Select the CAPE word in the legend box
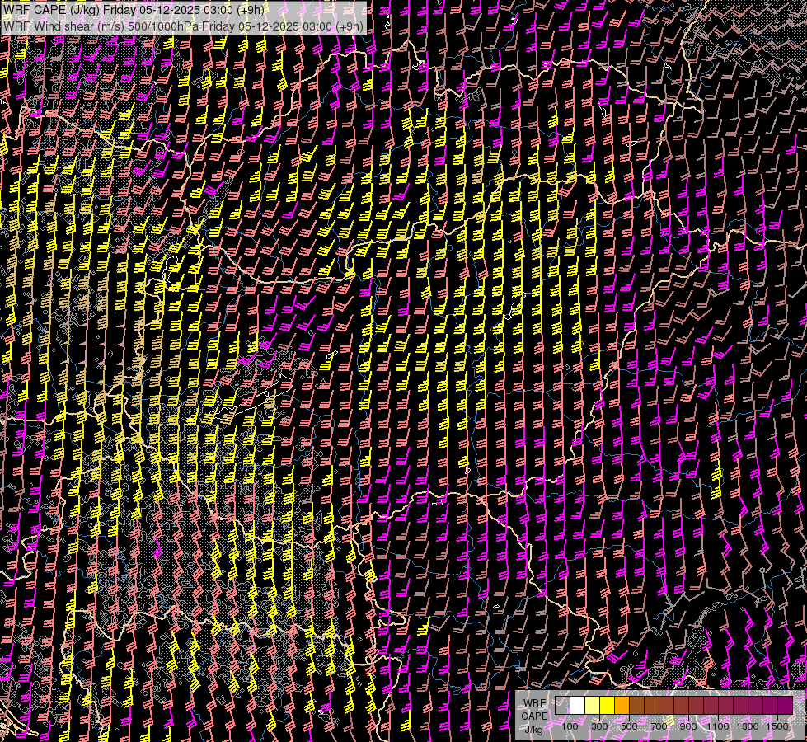 (x=535, y=716)
